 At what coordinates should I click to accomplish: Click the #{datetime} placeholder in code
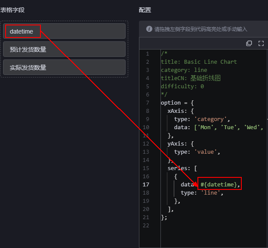(219, 185)
